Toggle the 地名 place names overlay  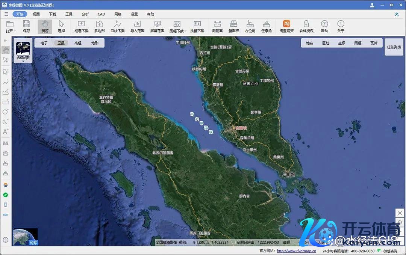[x=309, y=43]
